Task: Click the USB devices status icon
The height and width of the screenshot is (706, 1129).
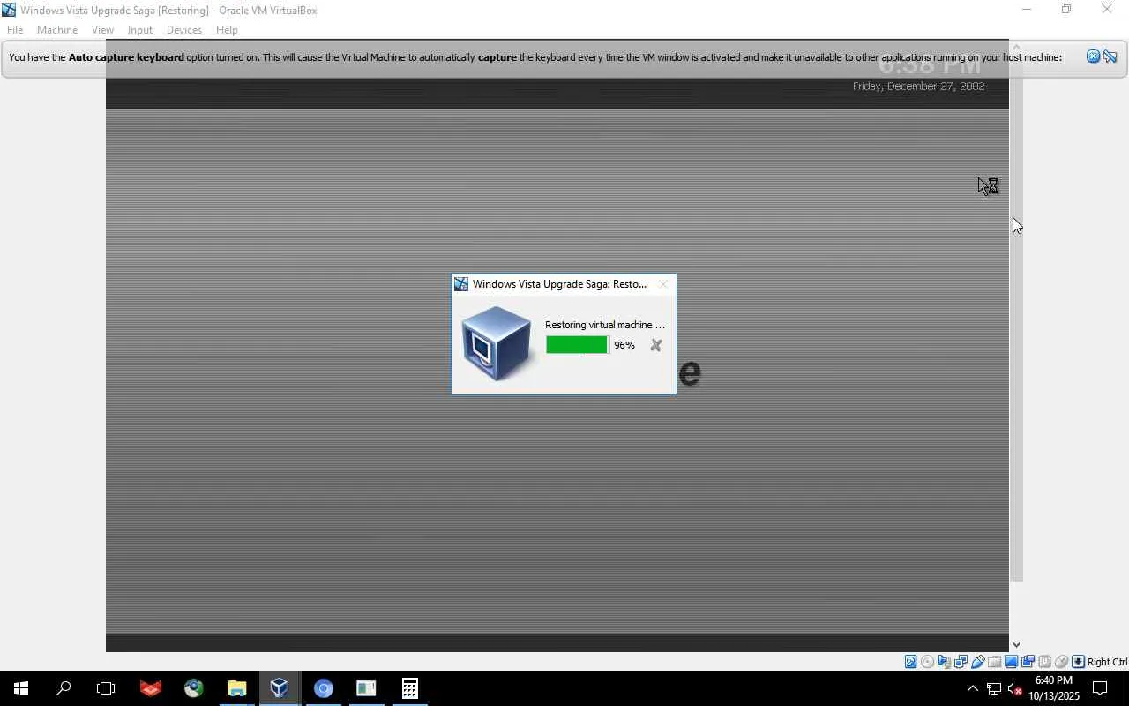Action: [977, 662]
